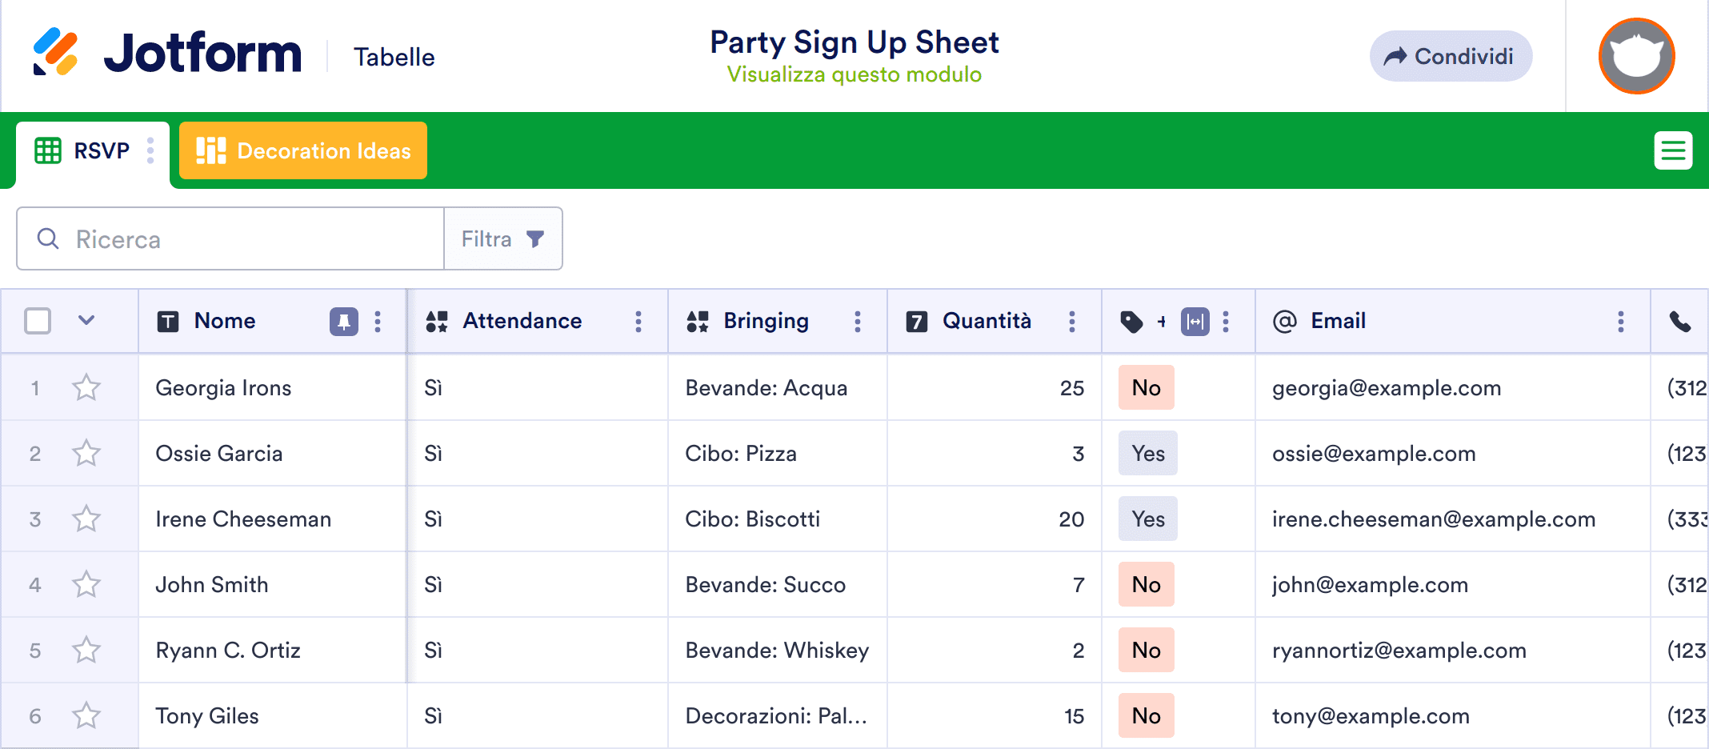Star the John Smith row
Viewport: 1709px width, 749px height.
click(86, 585)
